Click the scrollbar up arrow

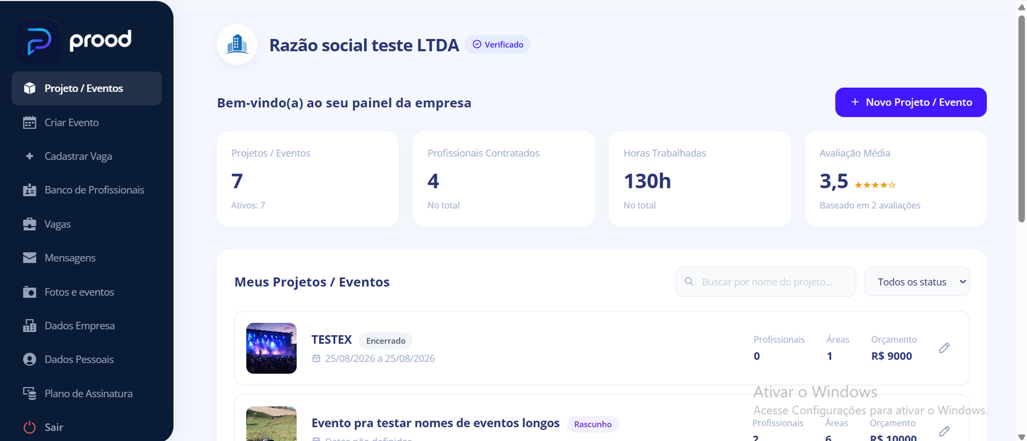click(x=1021, y=6)
